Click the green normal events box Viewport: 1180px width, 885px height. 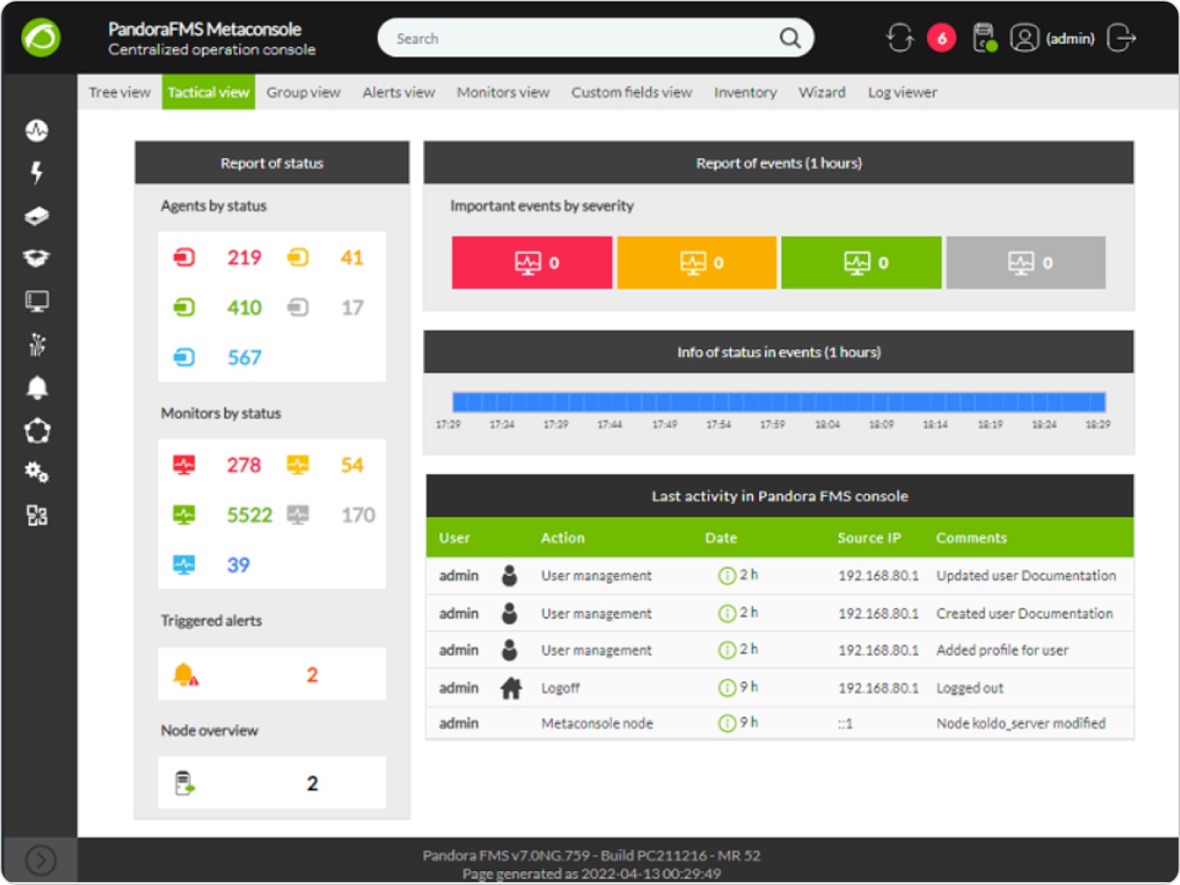[861, 262]
